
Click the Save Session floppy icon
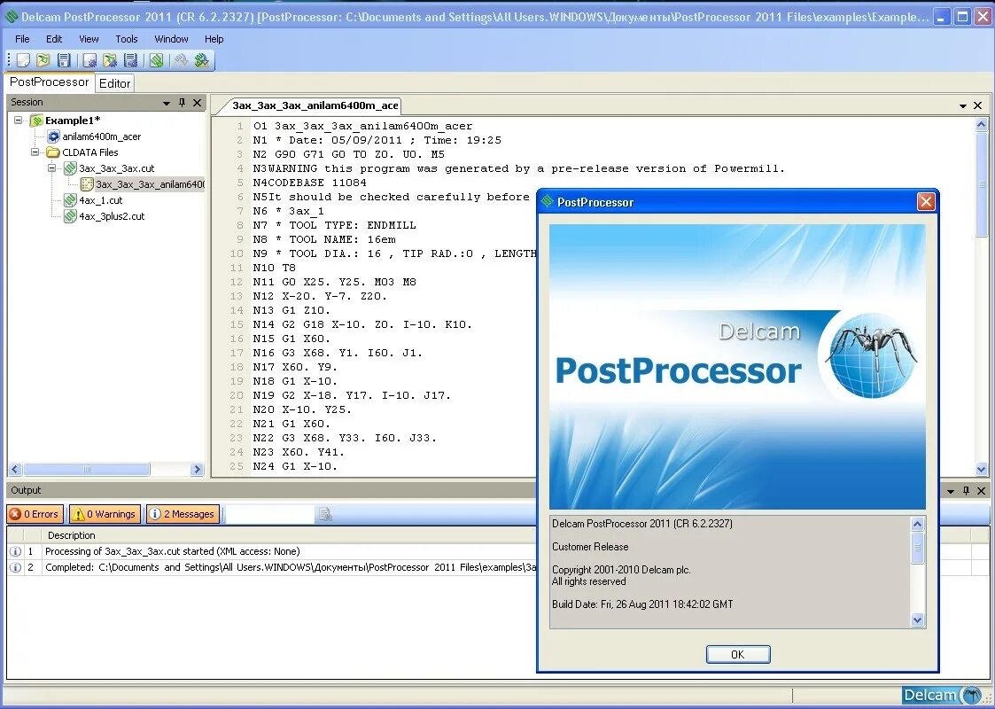coord(64,60)
